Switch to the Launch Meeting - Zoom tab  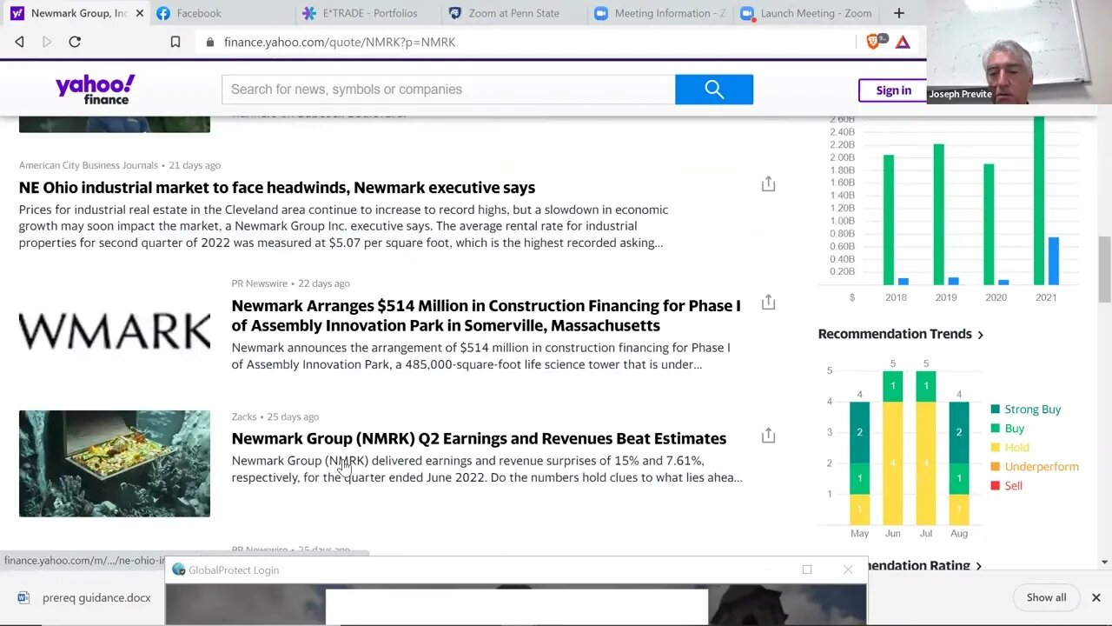click(808, 13)
